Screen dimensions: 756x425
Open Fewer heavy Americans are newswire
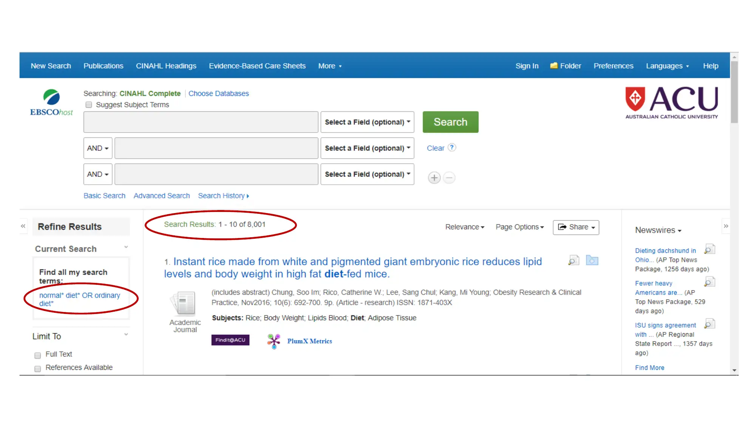click(x=659, y=288)
